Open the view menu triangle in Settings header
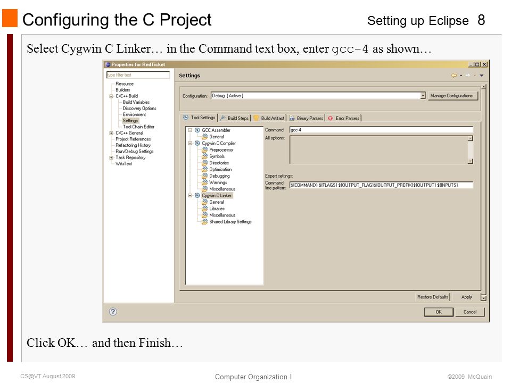 click(482, 76)
